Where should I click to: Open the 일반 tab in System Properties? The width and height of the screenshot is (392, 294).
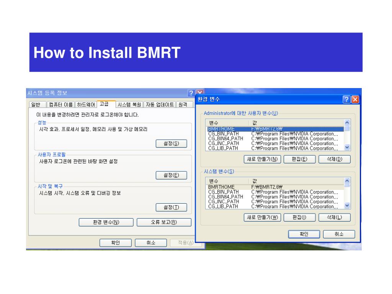point(37,105)
